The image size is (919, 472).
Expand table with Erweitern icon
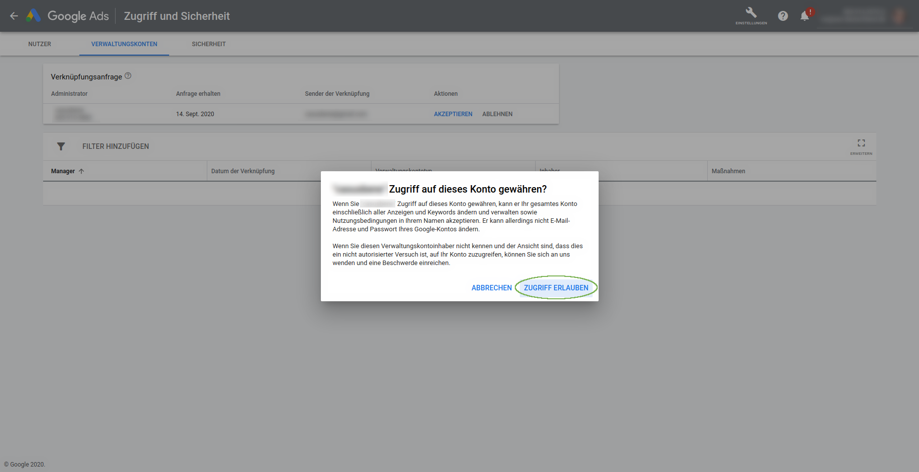[x=861, y=145]
